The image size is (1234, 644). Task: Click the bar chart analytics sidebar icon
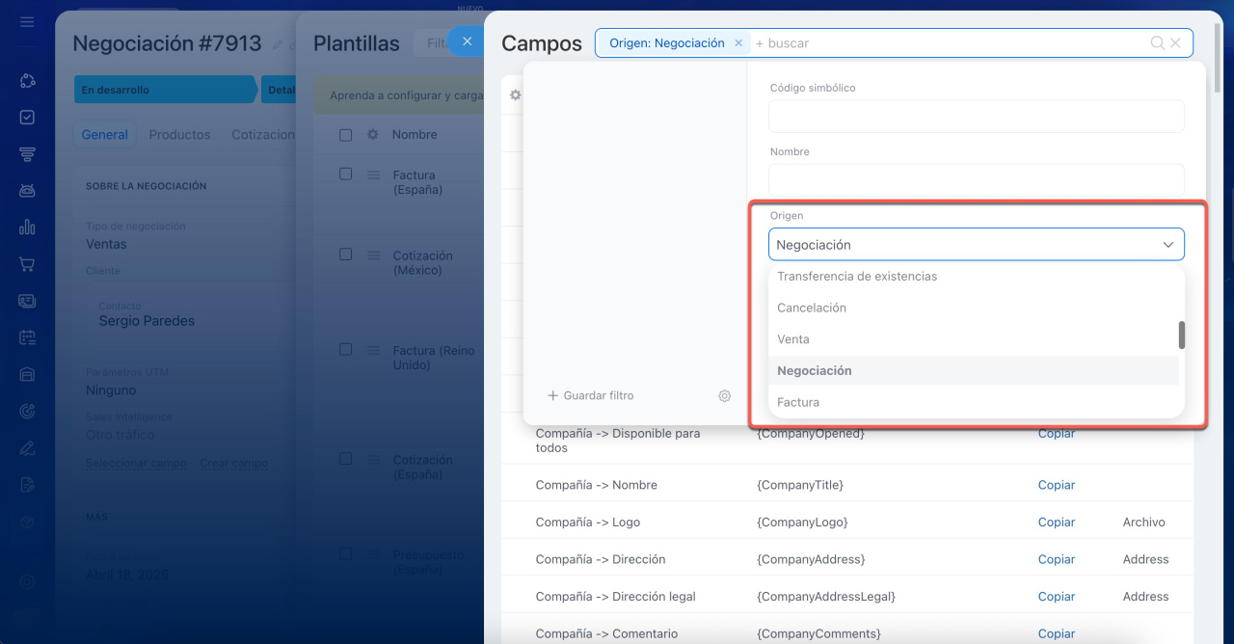coord(27,228)
